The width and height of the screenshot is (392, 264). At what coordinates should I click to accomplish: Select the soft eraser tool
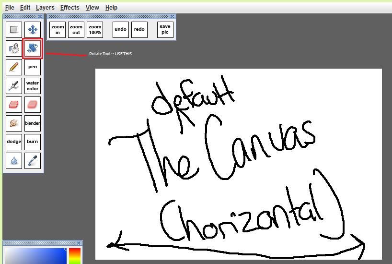(33, 105)
